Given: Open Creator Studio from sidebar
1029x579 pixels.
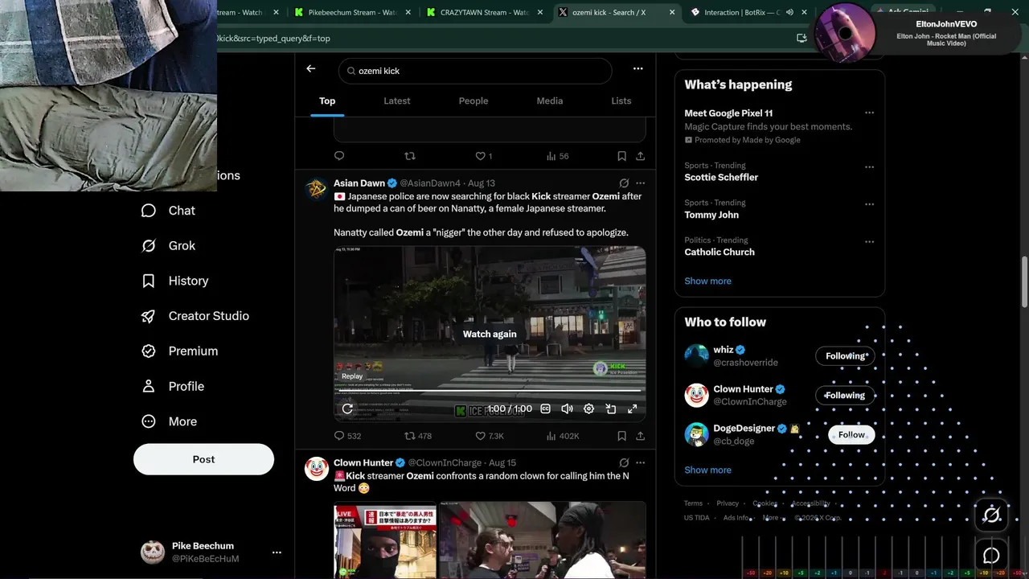Looking at the screenshot, I should (195, 316).
